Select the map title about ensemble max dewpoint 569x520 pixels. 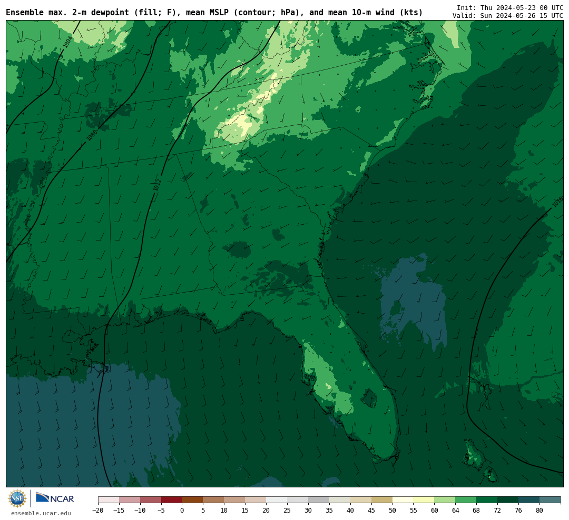click(214, 13)
